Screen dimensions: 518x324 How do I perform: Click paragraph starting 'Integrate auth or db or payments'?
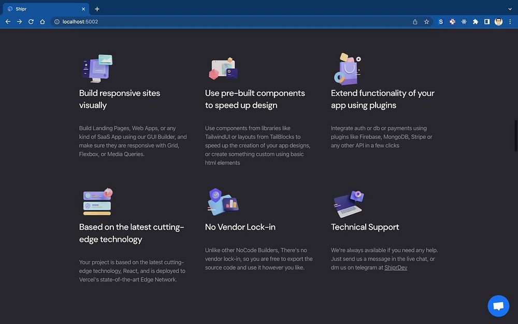[382, 137]
